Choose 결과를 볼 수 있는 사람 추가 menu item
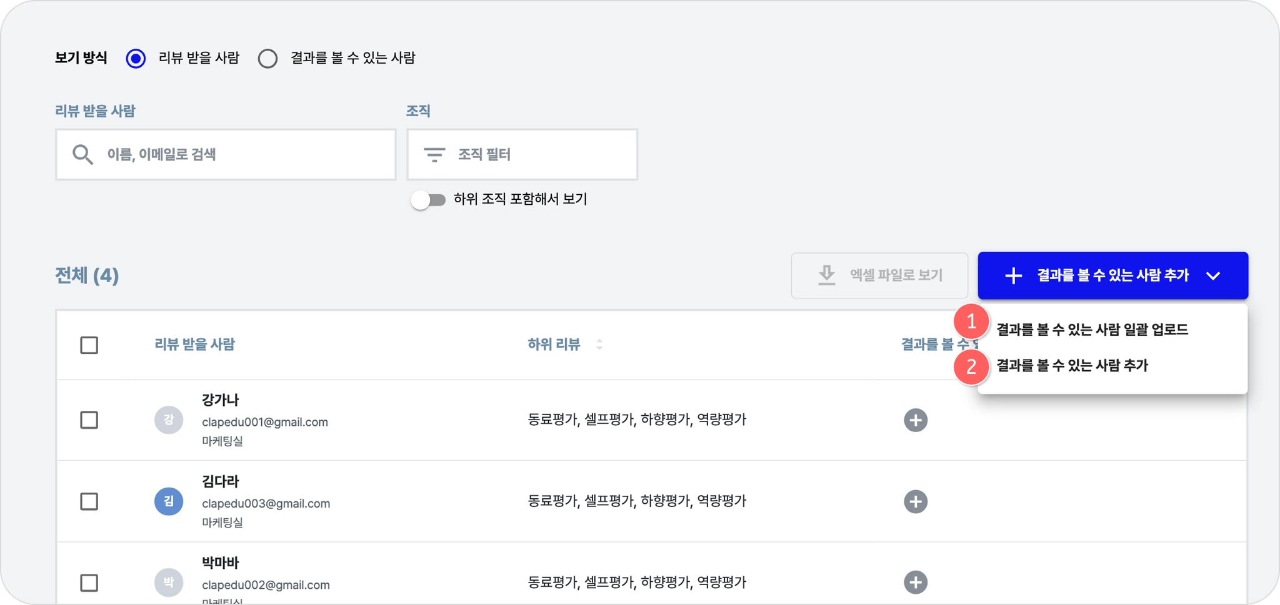Image resolution: width=1280 pixels, height=605 pixels. [1072, 365]
